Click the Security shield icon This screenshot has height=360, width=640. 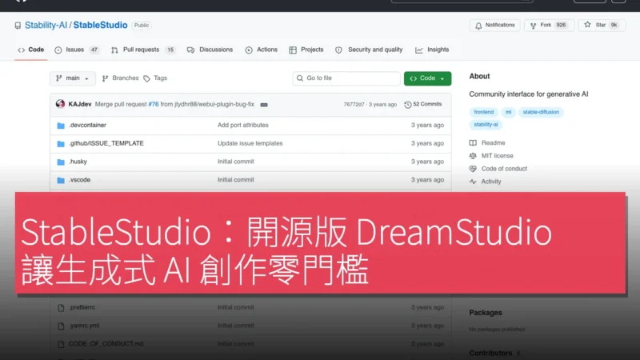(338, 50)
